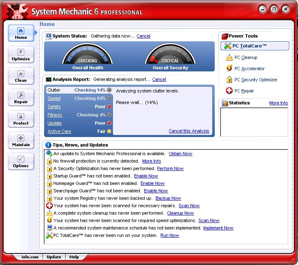Click Obtain Now for the update
Viewport: 298px width, 265px height.
(181, 154)
